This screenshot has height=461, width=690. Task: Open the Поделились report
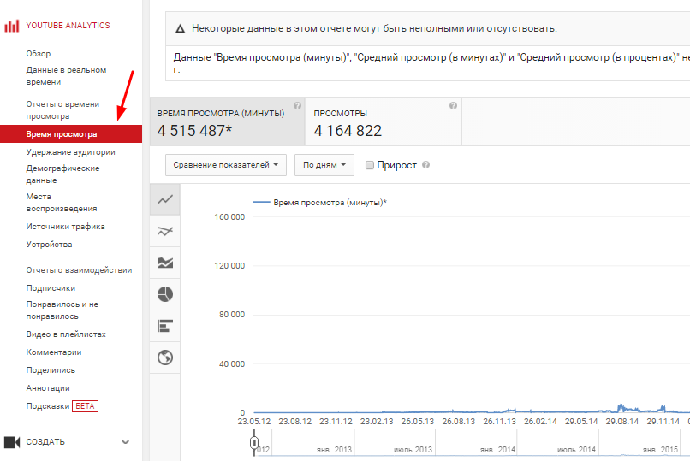click(x=51, y=370)
